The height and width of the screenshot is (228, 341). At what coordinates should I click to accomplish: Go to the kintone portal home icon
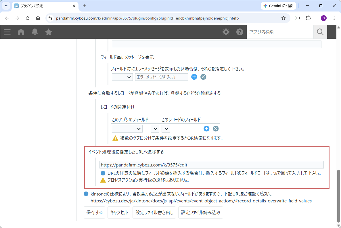click(x=21, y=32)
